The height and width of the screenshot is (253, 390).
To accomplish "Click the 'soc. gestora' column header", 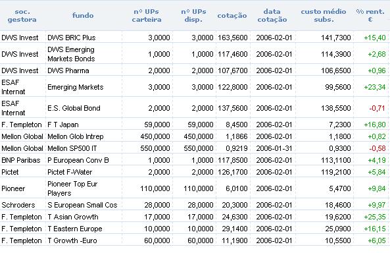I will coord(22,15).
